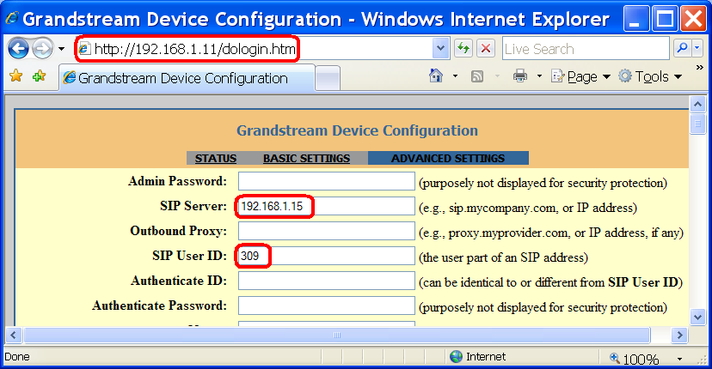Open the Page menu
The width and height of the screenshot is (712, 369).
coord(580,76)
